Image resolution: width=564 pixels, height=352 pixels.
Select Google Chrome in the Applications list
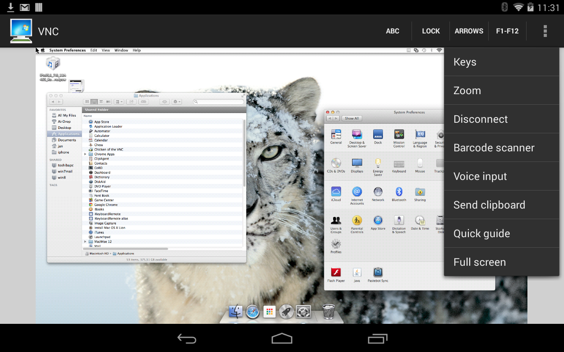pyautogui.click(x=106, y=205)
